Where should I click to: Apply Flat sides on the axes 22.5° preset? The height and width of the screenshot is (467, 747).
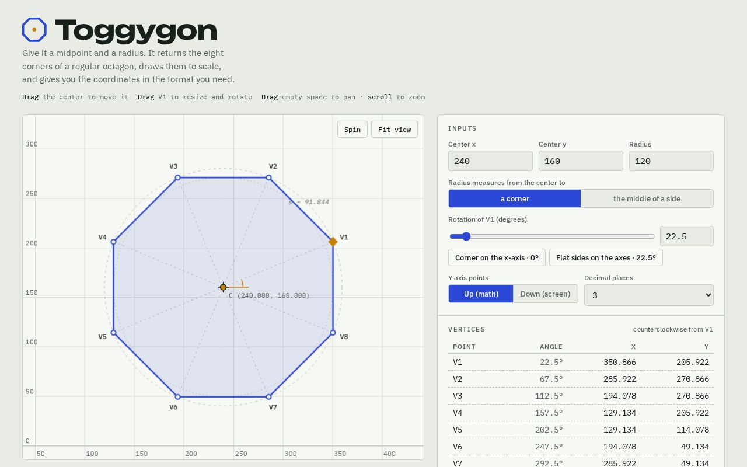[606, 257]
